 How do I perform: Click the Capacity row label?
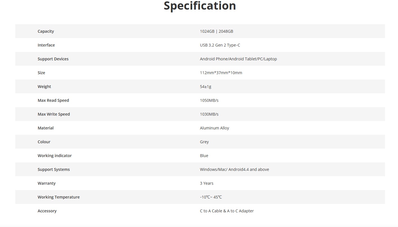coord(46,31)
